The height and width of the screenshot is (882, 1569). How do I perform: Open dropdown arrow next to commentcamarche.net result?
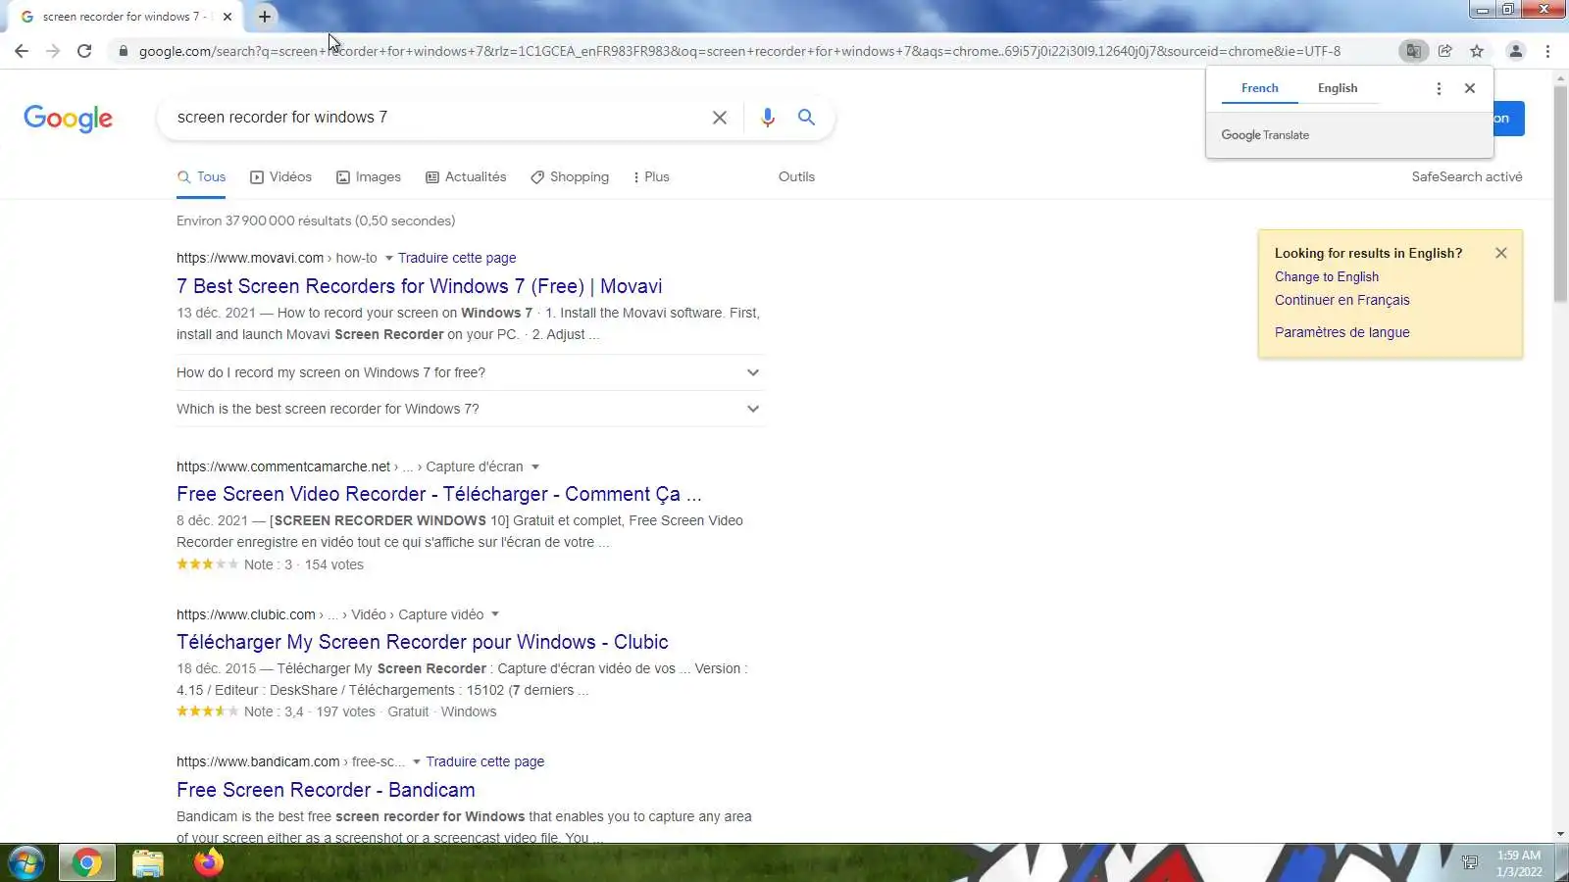535,467
